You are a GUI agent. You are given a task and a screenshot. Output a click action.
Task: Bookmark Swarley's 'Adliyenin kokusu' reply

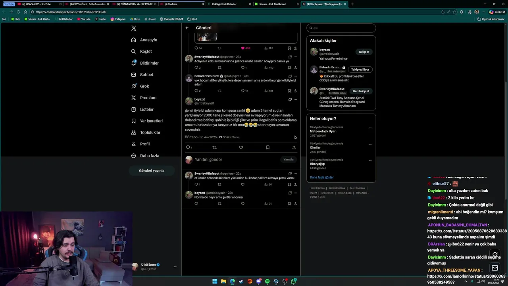click(289, 68)
